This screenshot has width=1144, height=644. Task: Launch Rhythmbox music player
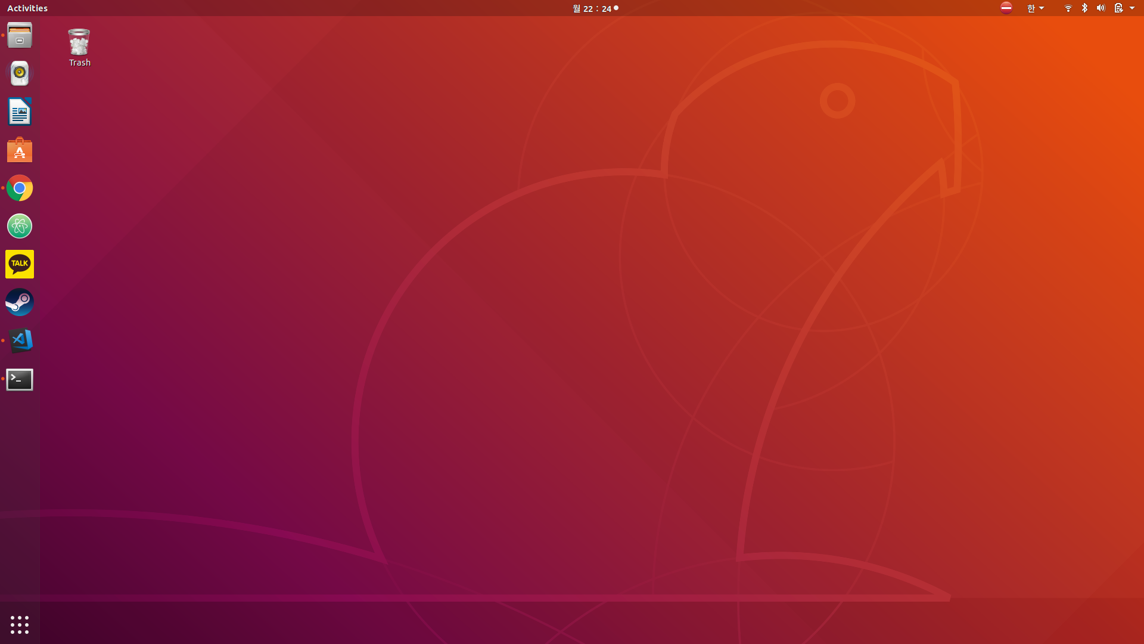20,73
